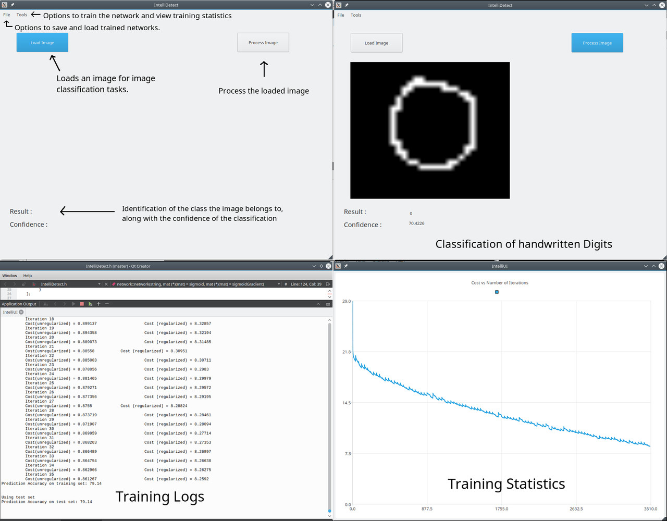Click the Cost vs Number of Iterations title

click(x=500, y=282)
